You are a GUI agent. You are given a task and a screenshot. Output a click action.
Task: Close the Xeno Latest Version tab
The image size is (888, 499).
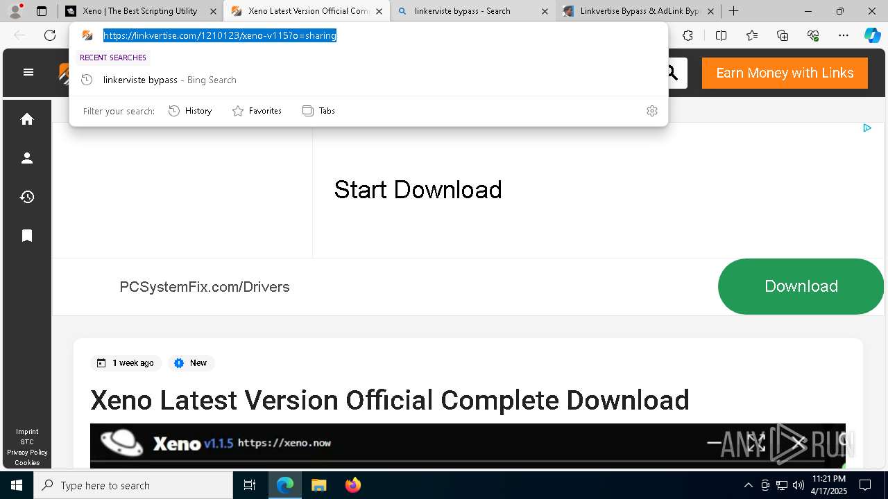point(379,11)
